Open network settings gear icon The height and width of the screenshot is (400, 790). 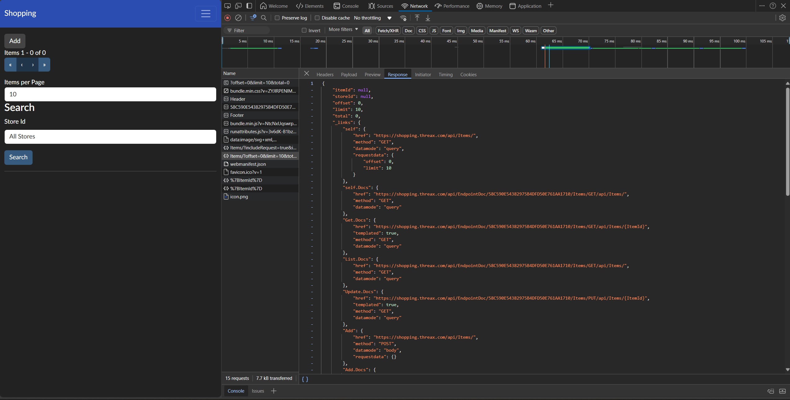pyautogui.click(x=782, y=18)
